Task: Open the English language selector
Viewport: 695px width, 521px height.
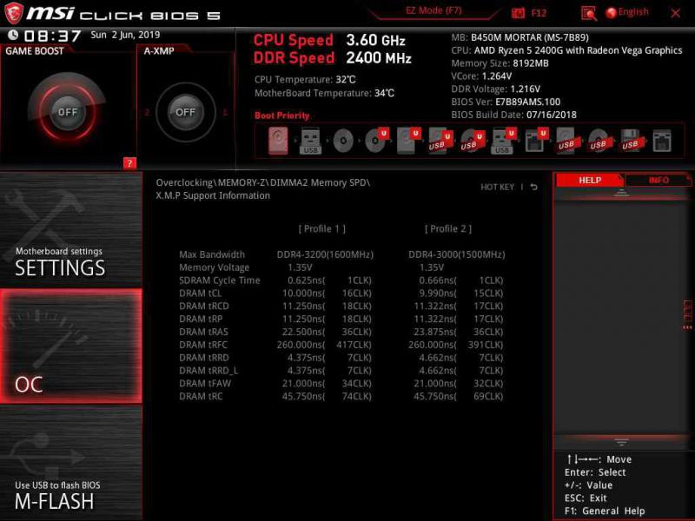Action: (x=633, y=12)
